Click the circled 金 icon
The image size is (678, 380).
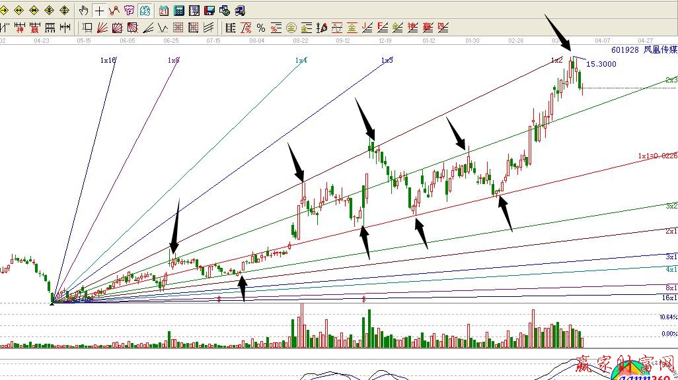291,28
